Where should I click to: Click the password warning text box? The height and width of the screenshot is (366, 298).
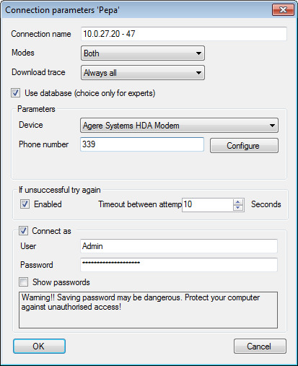click(148, 310)
